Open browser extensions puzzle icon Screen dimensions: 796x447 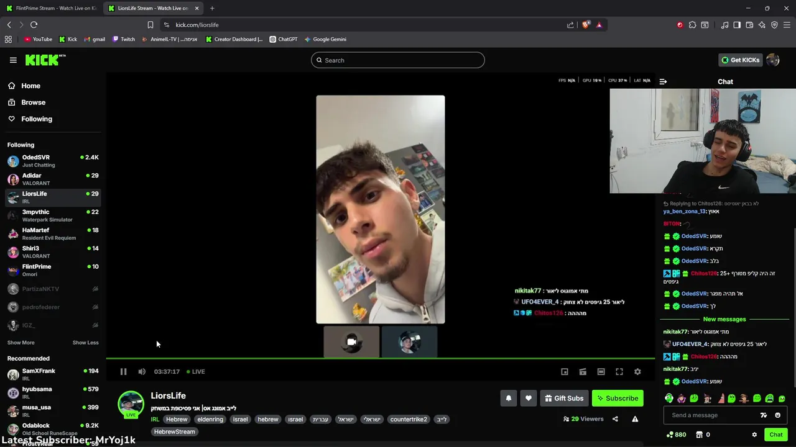coord(692,25)
